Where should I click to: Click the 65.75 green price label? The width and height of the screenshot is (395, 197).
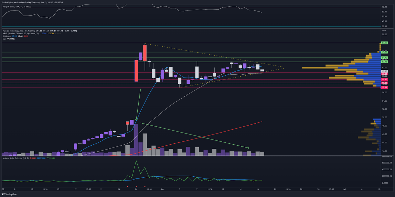(x=384, y=52)
